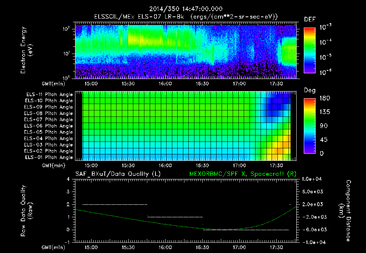Click the ELS-06 Pitch Angle row label
The width and height of the screenshot is (366, 253).
48,126
